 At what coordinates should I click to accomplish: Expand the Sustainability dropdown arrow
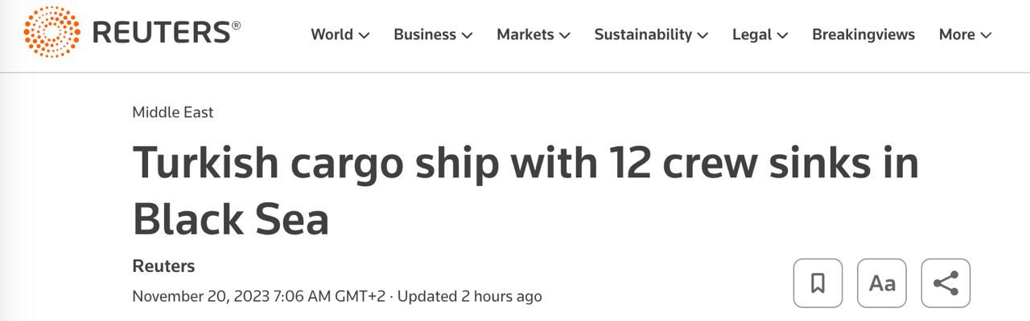click(702, 35)
